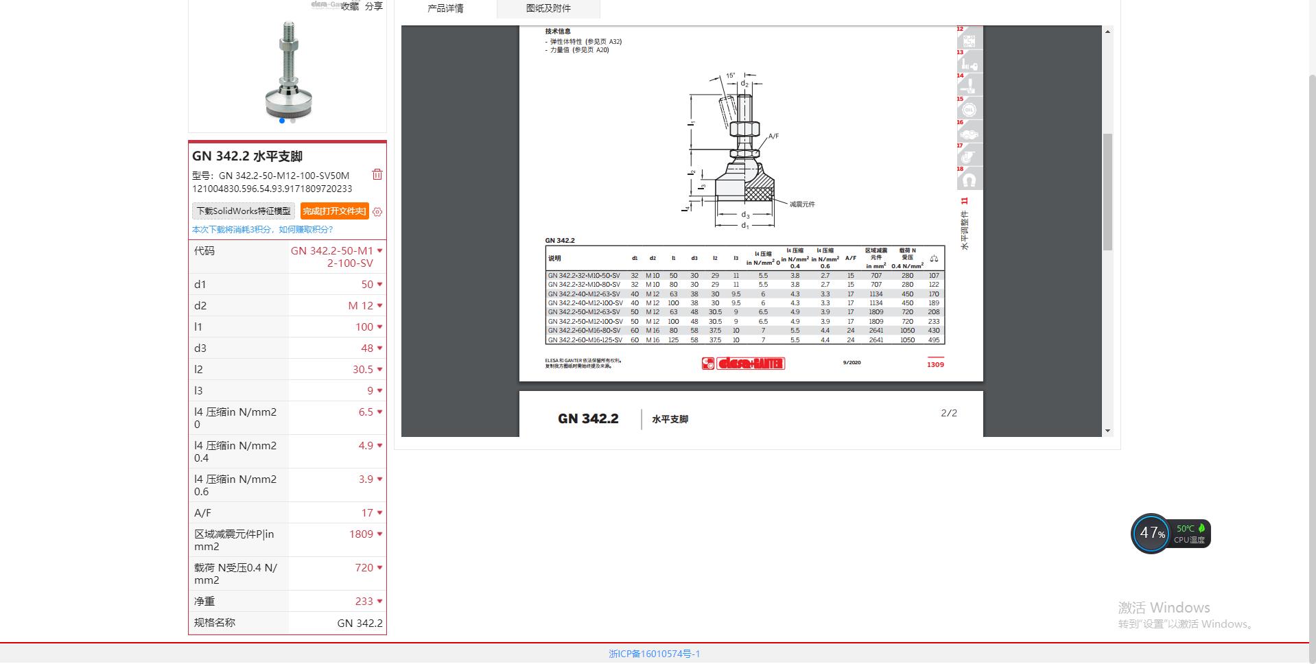Click section 18 magnet icon in PDF margin

coord(969,180)
